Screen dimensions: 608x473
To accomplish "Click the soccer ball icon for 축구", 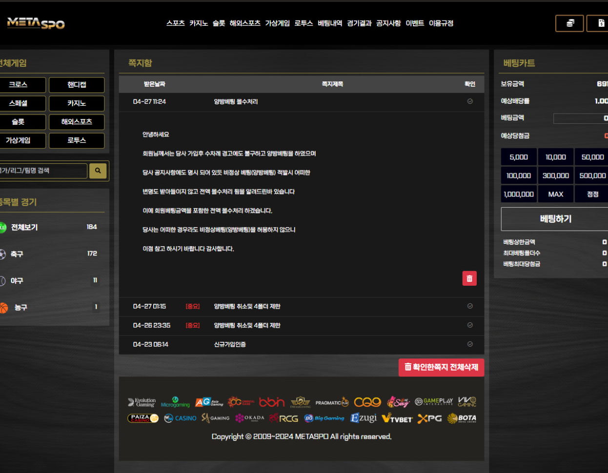I will coord(2,254).
